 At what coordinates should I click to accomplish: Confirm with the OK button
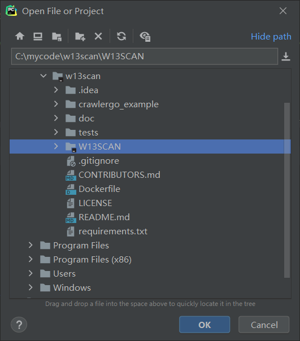coord(205,325)
